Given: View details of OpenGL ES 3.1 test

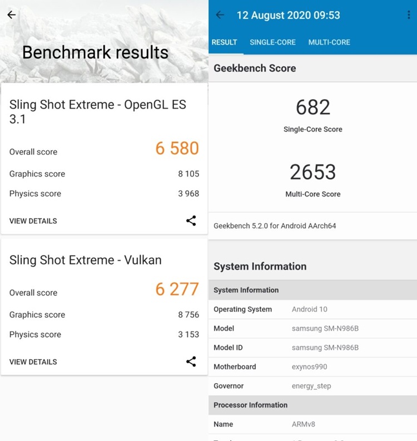Looking at the screenshot, I should point(33,221).
